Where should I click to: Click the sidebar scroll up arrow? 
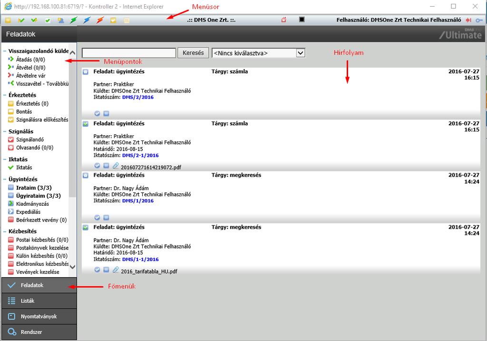[72, 52]
